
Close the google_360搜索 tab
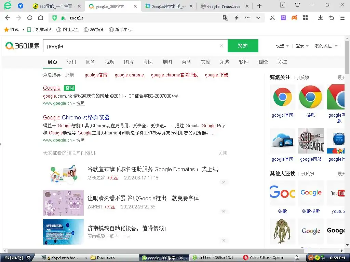pos(135,6)
